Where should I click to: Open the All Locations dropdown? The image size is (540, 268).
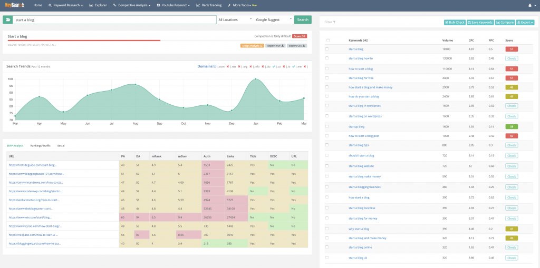(x=235, y=19)
